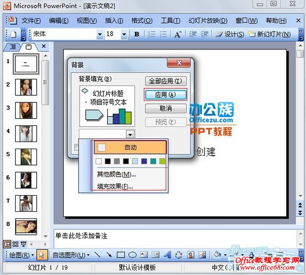Screen dimensions: 306x275
Task: Click the numbered list icon
Action: click(x=151, y=35)
